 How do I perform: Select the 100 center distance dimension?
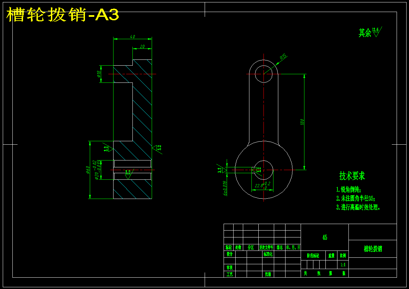(x=302, y=122)
